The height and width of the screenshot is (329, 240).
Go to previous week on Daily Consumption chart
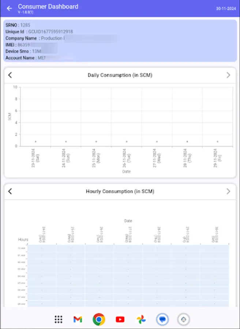point(10,75)
